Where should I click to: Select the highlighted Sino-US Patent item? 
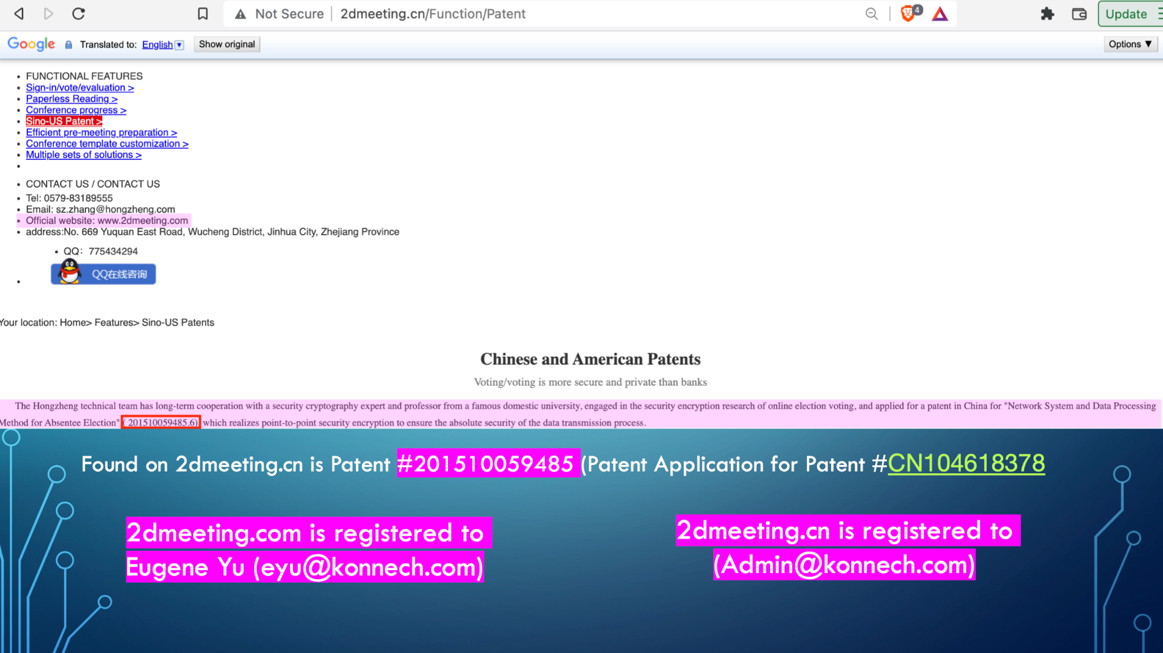(x=64, y=121)
